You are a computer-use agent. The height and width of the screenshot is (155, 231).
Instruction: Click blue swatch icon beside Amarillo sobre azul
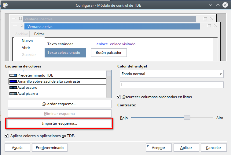tap(13, 81)
